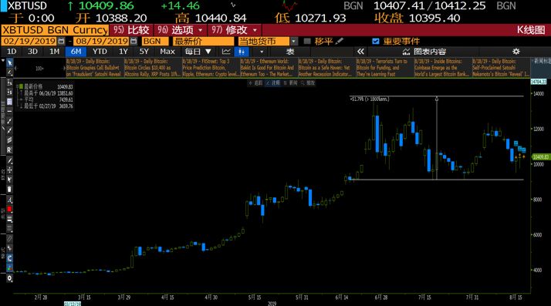Expand the 当地货币 currency dropdown
This screenshot has width=551, height=306.
point(294,42)
